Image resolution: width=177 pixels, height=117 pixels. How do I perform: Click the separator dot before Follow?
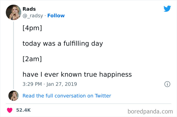(45, 16)
